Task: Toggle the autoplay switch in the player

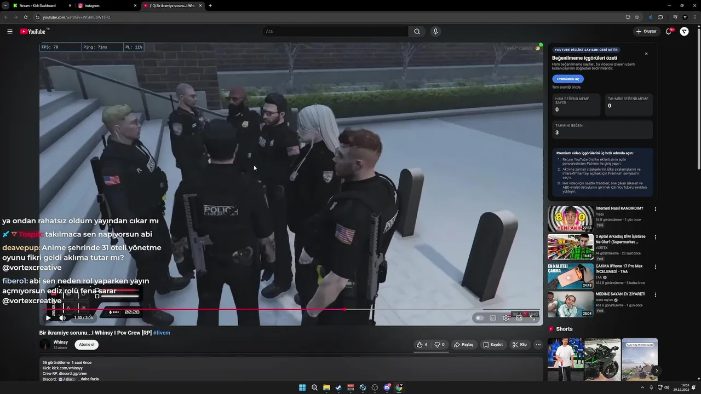Action: click(x=480, y=317)
